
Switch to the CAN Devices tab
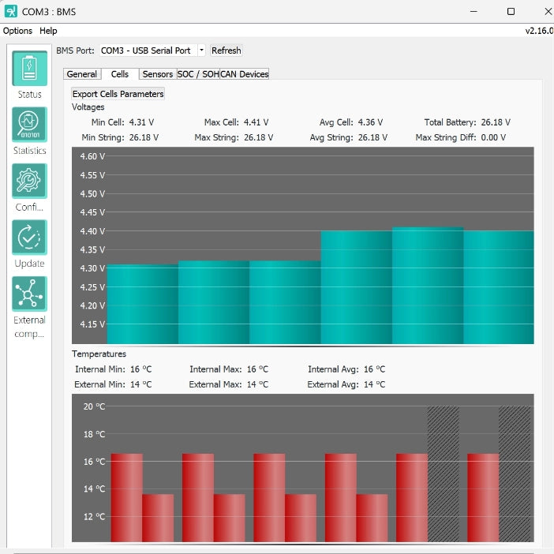[x=245, y=74]
